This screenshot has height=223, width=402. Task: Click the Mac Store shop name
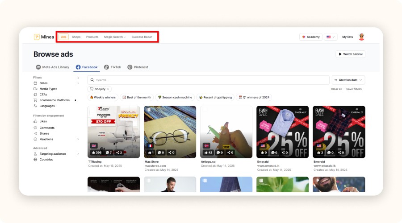pyautogui.click(x=151, y=162)
